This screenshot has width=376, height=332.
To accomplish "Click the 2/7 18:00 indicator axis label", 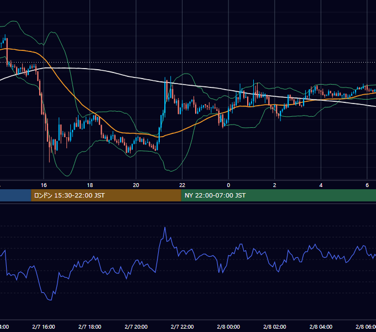I will pos(90,326).
